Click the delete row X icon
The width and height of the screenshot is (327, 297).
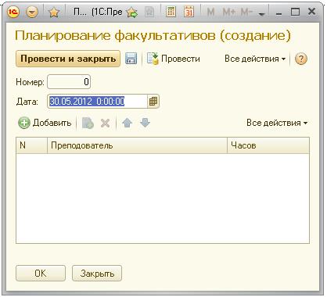(105, 123)
